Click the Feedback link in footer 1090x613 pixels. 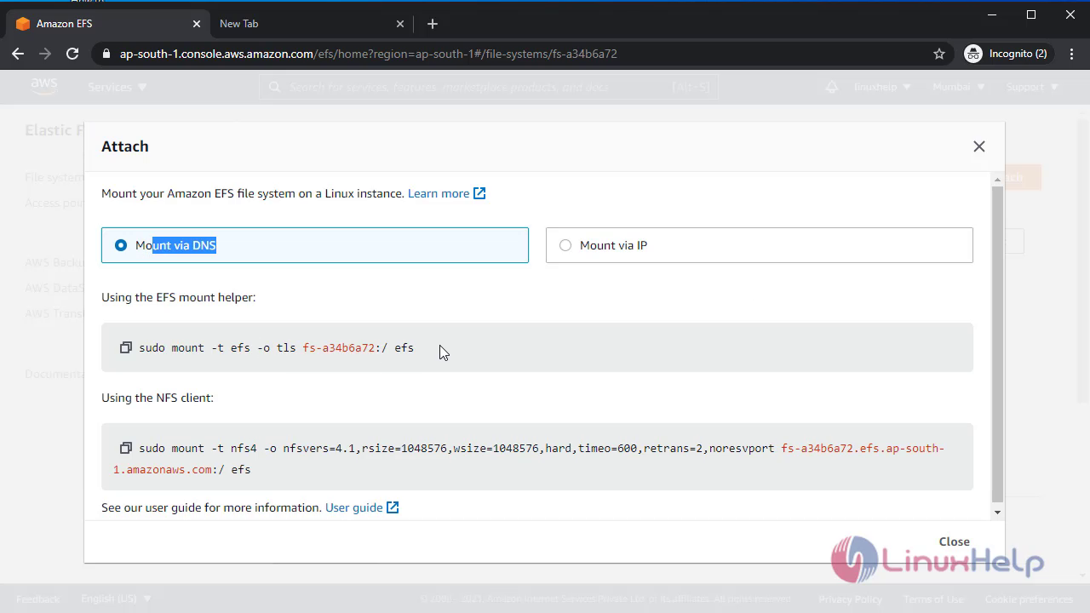[37, 599]
